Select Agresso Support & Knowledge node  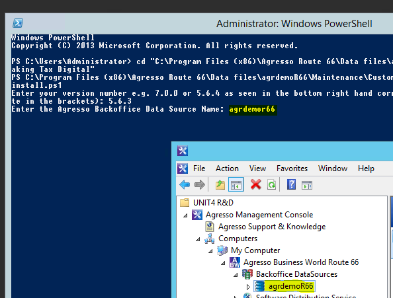coord(272,227)
